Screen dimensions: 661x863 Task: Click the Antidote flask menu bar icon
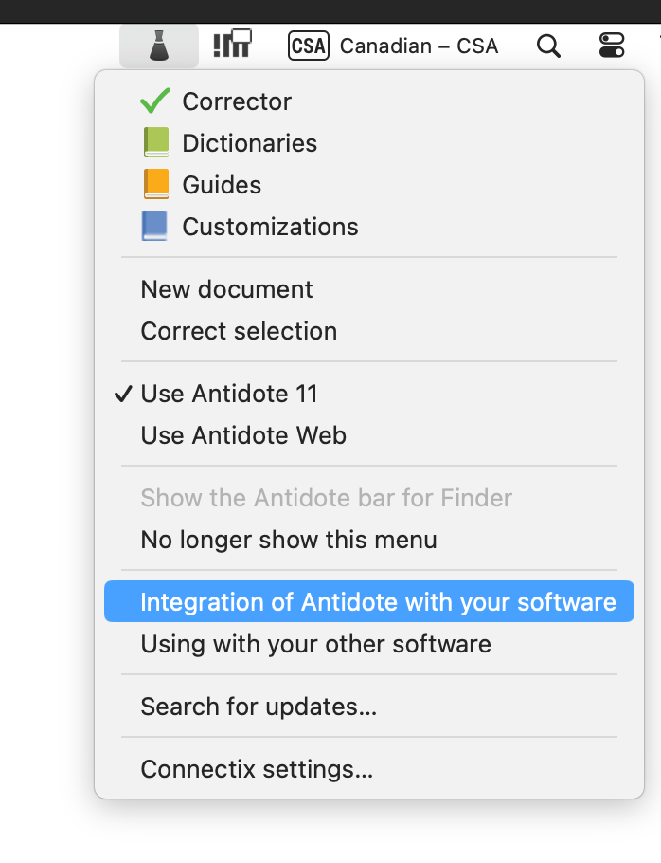pyautogui.click(x=158, y=46)
